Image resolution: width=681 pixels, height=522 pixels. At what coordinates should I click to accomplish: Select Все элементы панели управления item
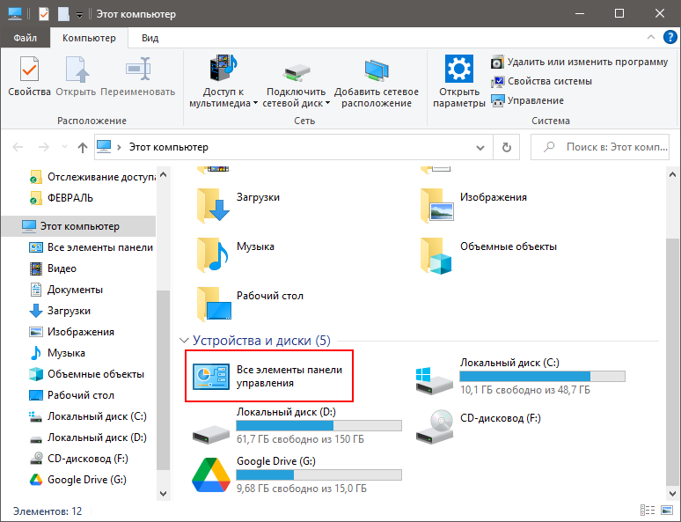pos(269,377)
